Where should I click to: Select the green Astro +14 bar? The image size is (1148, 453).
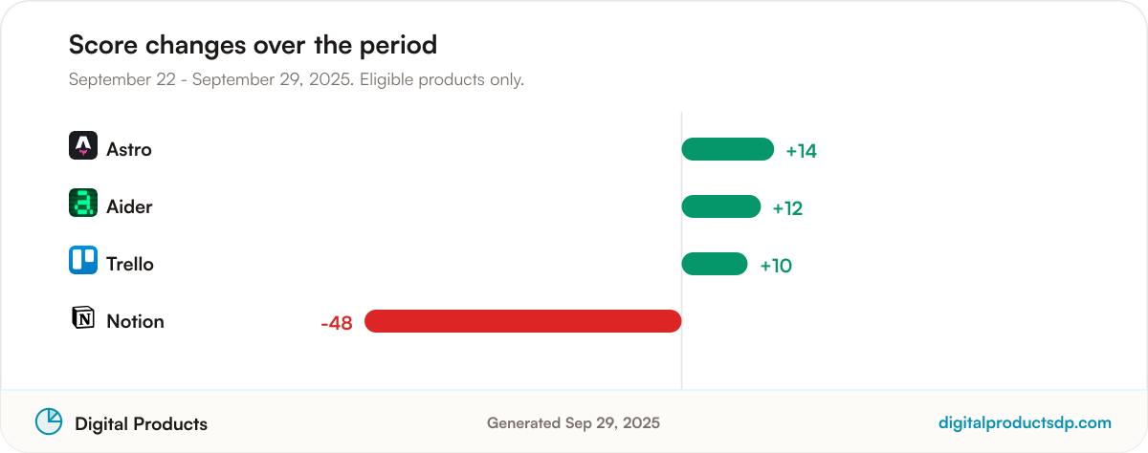coord(727,149)
